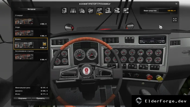
Task: Open interior accessories category icon
Action: (x=126, y=11)
